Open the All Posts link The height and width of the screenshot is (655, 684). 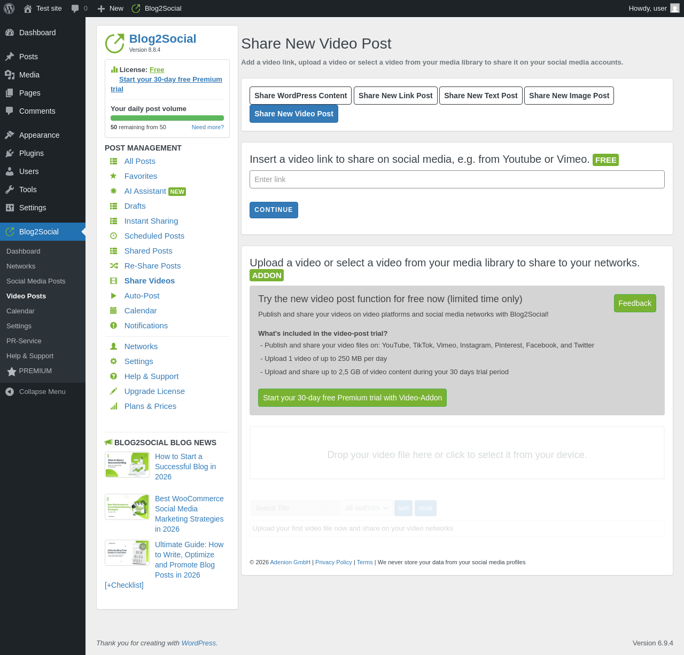pos(140,161)
